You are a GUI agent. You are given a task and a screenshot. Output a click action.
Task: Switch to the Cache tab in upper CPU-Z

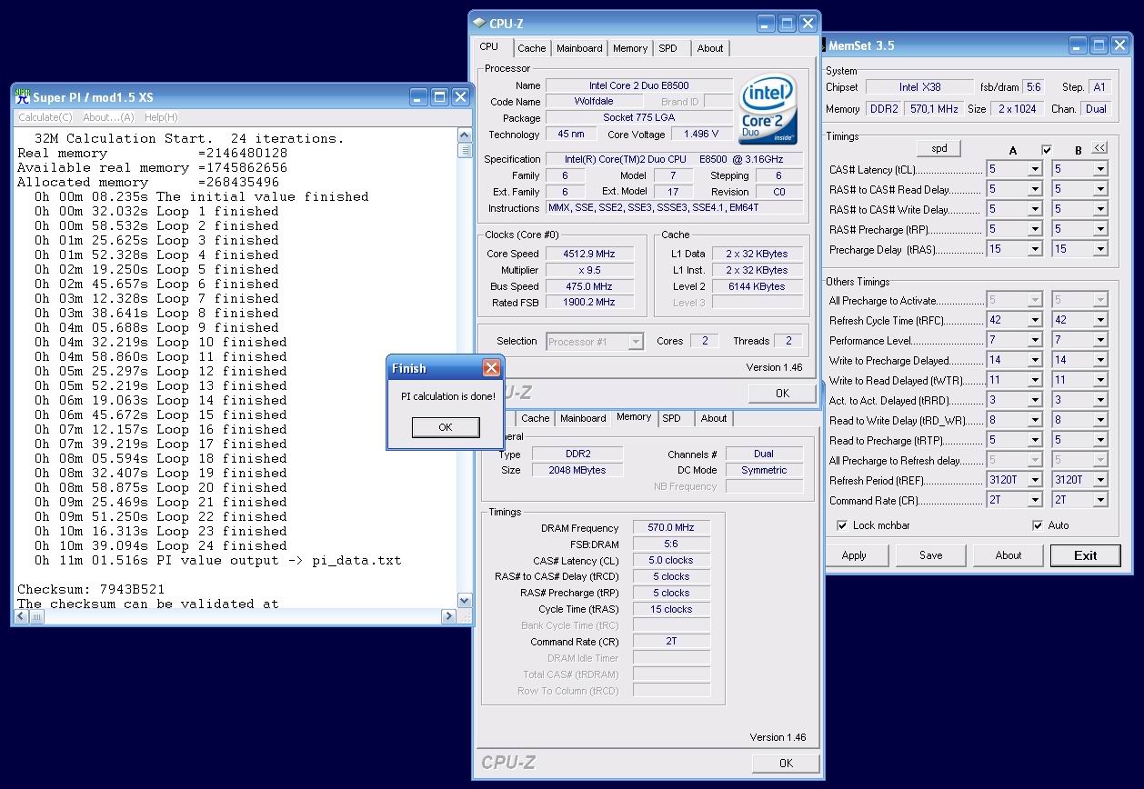pos(532,48)
